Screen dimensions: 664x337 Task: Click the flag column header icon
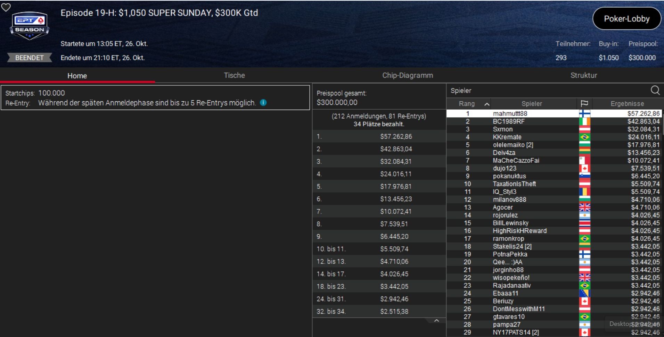pyautogui.click(x=584, y=103)
